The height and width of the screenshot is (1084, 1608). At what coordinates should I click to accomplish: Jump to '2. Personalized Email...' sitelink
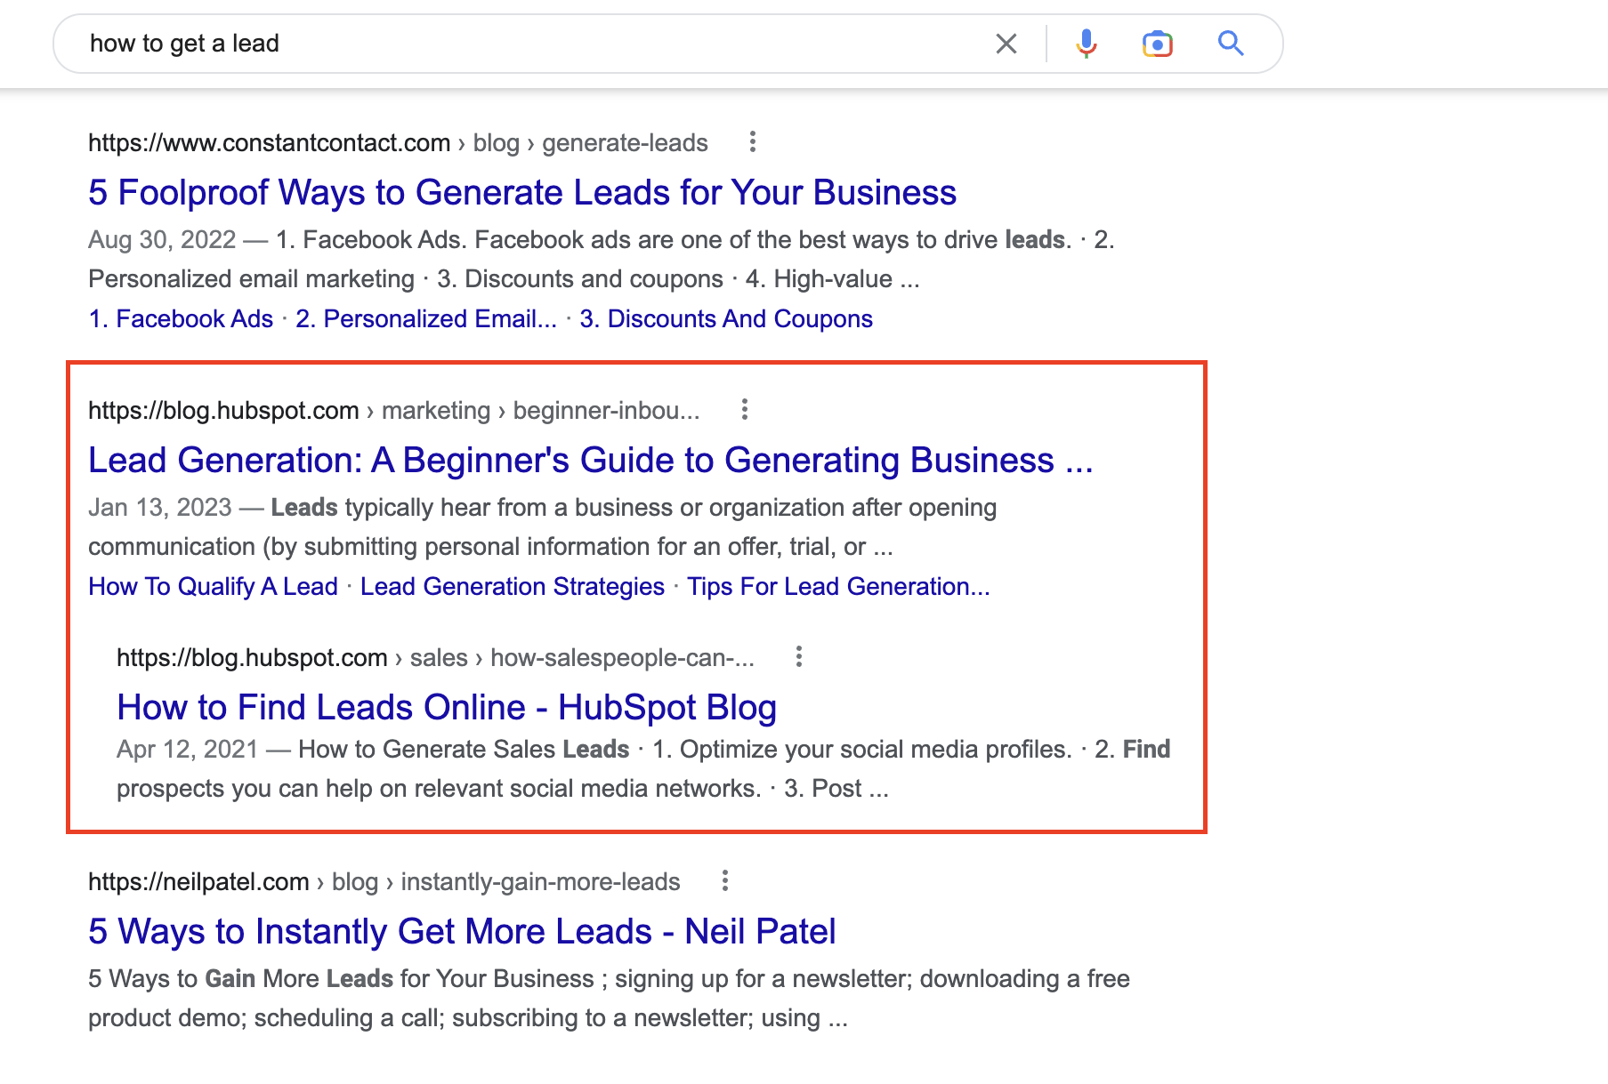pos(425,319)
